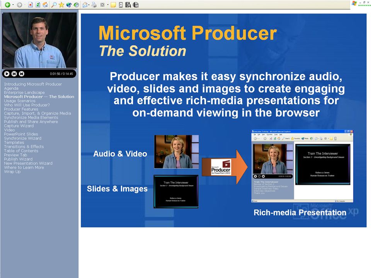Image resolution: width=371 pixels, height=278 pixels.
Task: Open the Back button history dropdown arrow
Action: click(x=13, y=5)
